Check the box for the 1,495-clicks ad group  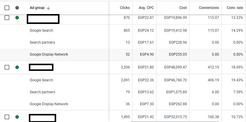pyautogui.click(x=7, y=117)
